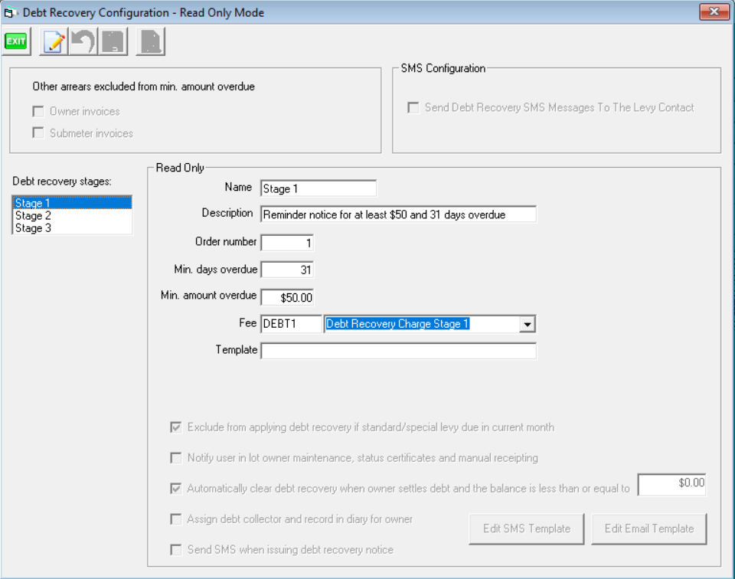The image size is (735, 579).
Task: Click the Min. amount overdue field
Action: coord(287,298)
